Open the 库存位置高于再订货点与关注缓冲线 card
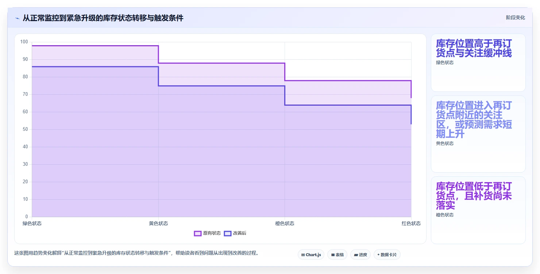This screenshot has height=274, width=540. point(478,63)
